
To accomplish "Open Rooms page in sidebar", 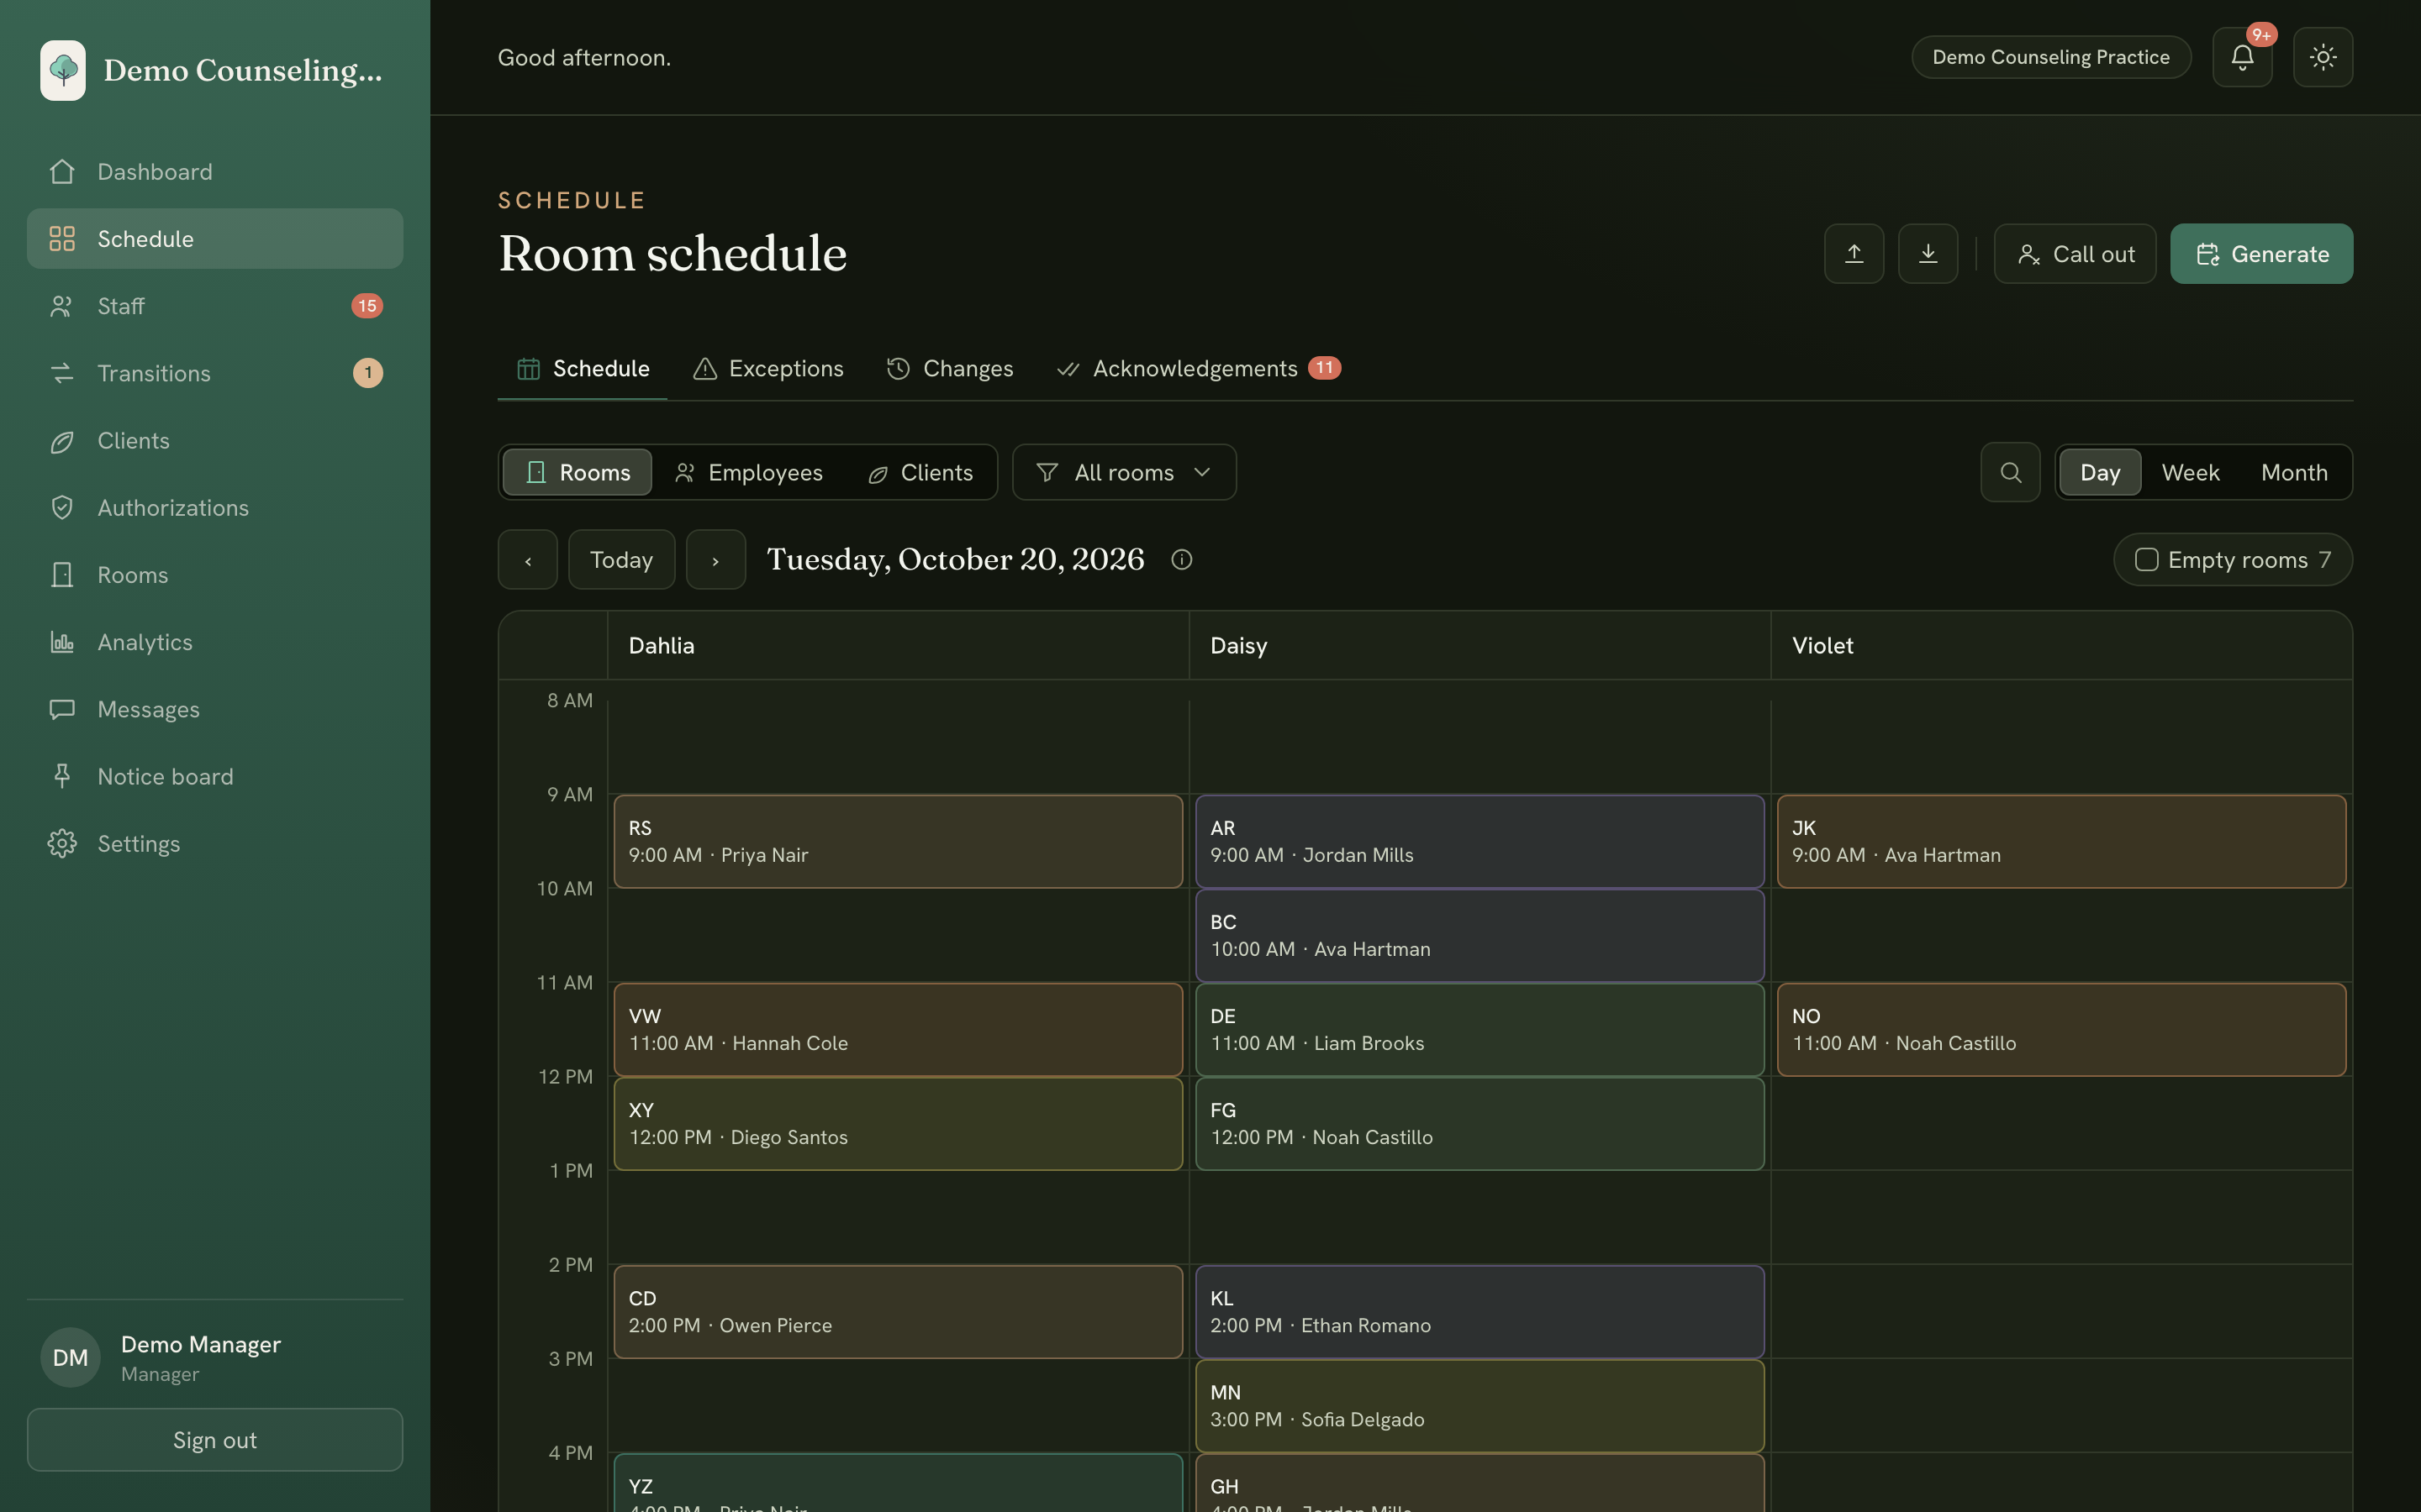I will coord(215,575).
